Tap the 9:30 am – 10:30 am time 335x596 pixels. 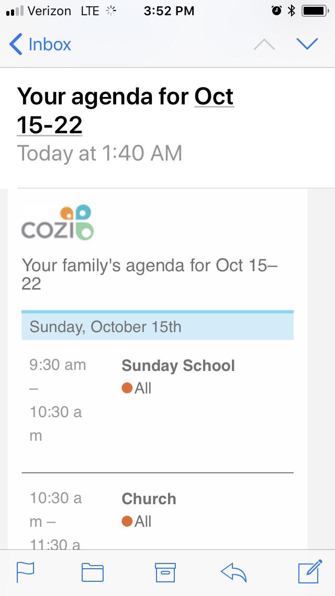tap(58, 400)
